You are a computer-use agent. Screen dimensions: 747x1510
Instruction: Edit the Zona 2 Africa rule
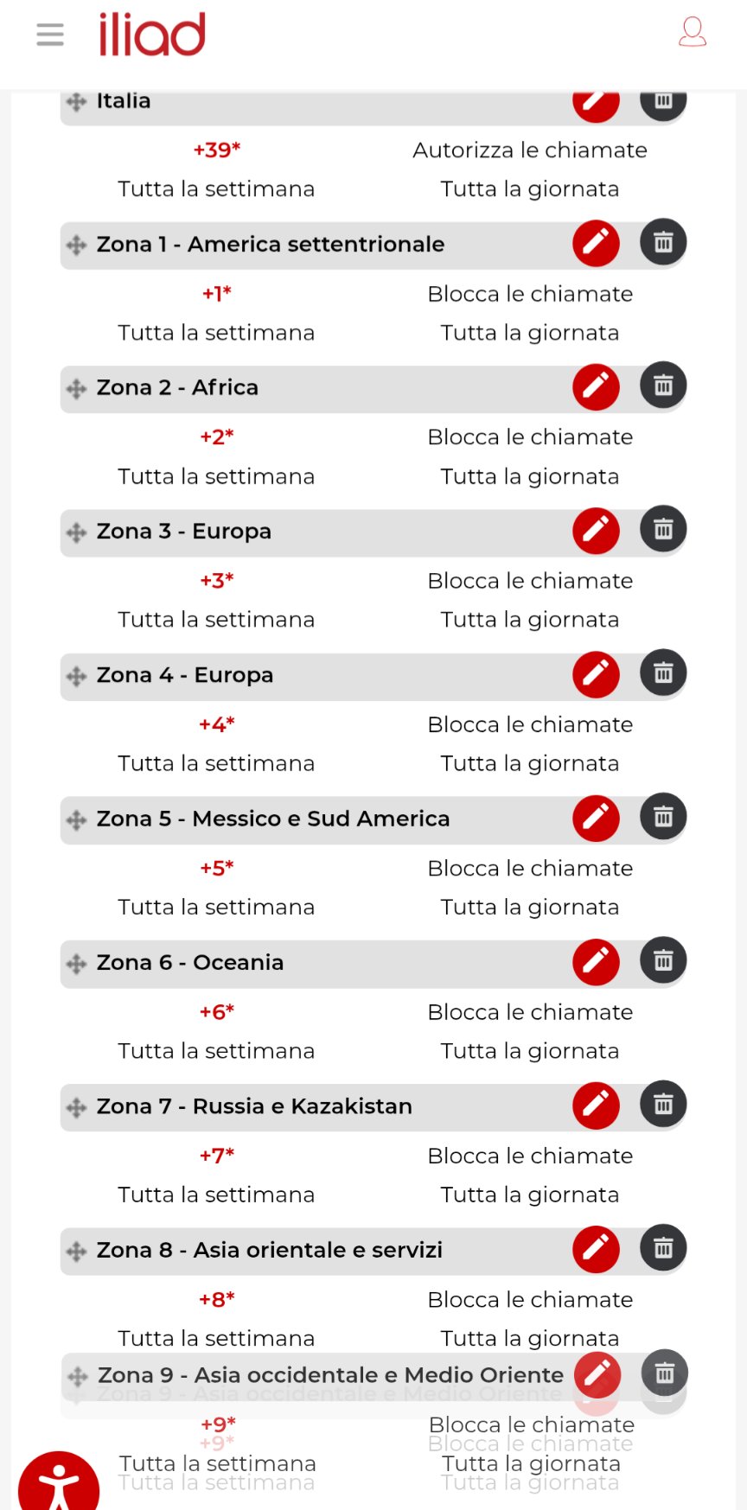click(596, 386)
